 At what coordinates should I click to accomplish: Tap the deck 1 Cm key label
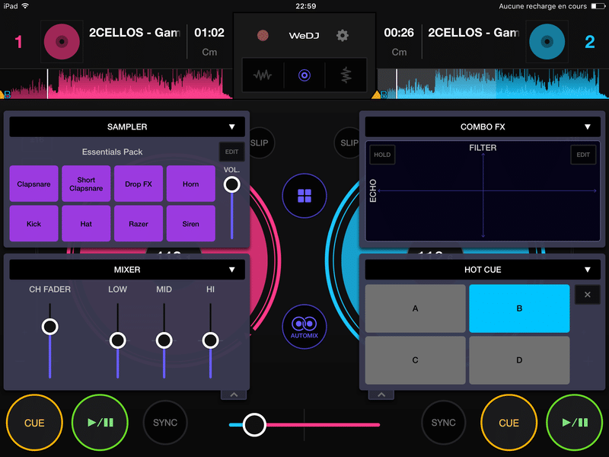tap(209, 52)
